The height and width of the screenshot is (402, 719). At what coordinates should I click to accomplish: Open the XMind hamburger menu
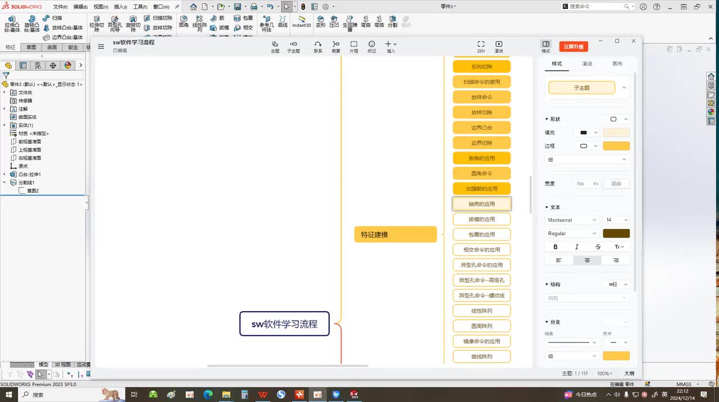pos(101,47)
